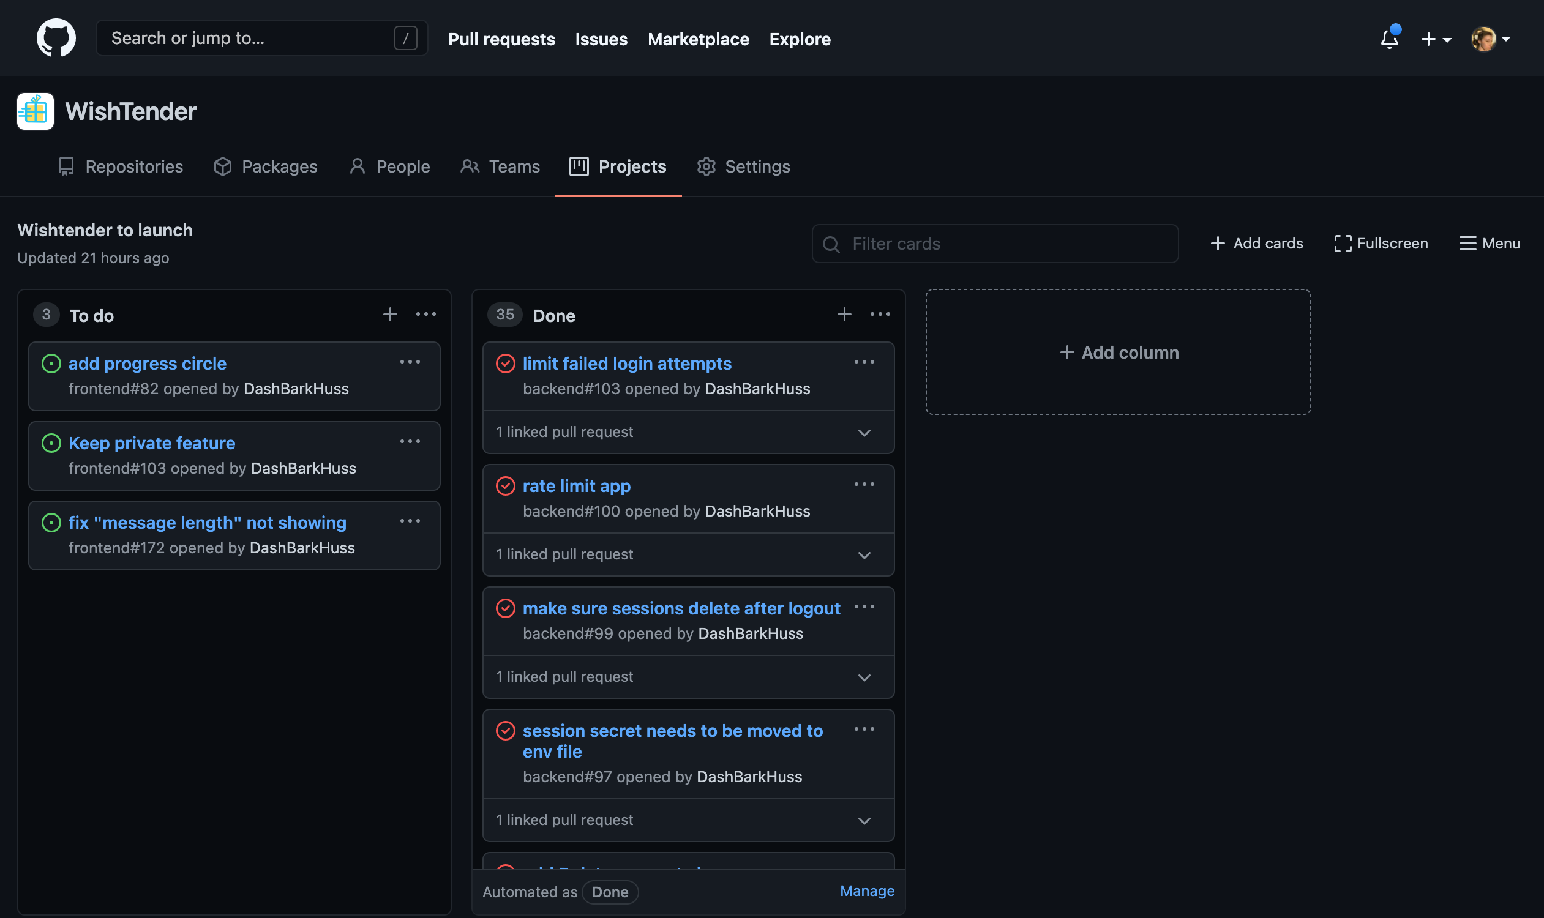
Task: Open options for add progress circle card
Action: pos(410,362)
